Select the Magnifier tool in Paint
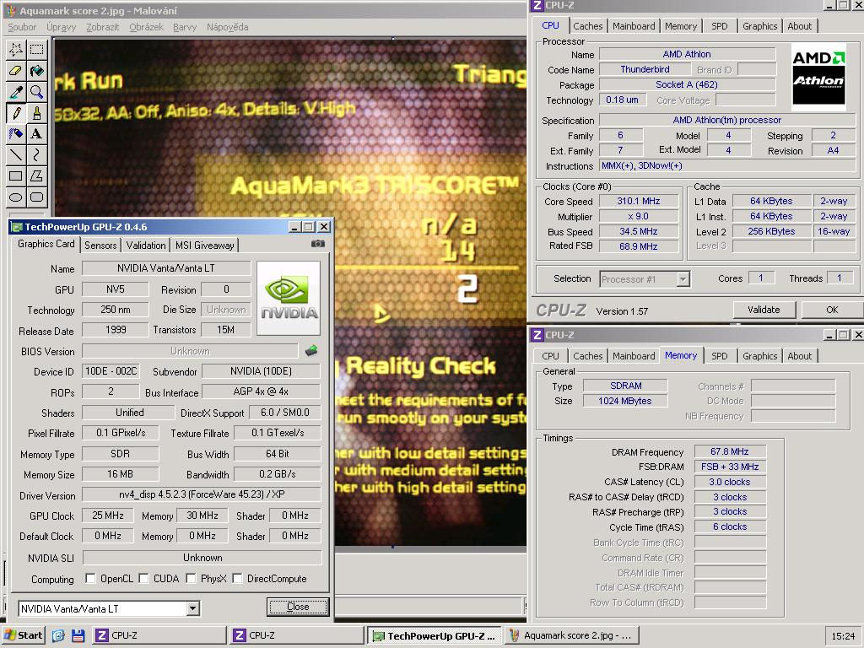Viewport: 864px width, 648px height. pyautogui.click(x=37, y=91)
